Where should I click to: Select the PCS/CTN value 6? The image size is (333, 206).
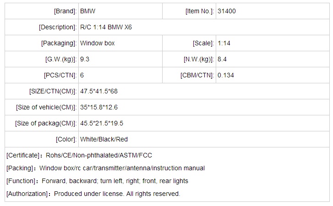(x=82, y=75)
